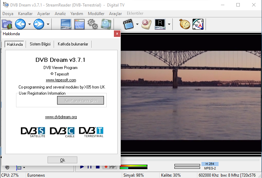262x178 pixels.
Task: Click the Sinyal: 98% status entry
Action: [x=133, y=175]
